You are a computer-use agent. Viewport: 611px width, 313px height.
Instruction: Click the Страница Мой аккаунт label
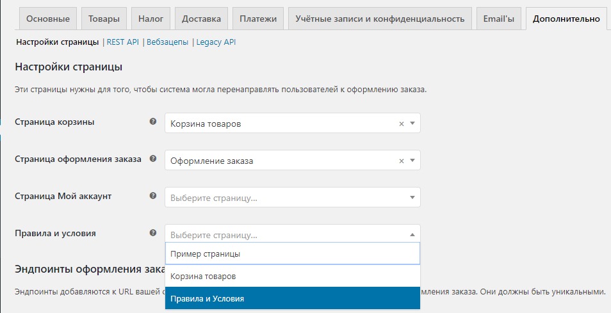[x=63, y=197]
